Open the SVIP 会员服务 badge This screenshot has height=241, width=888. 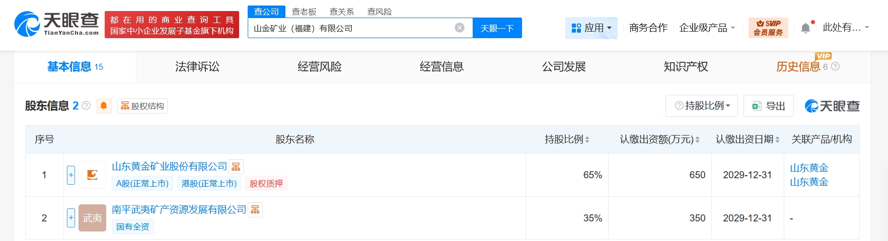click(x=768, y=28)
